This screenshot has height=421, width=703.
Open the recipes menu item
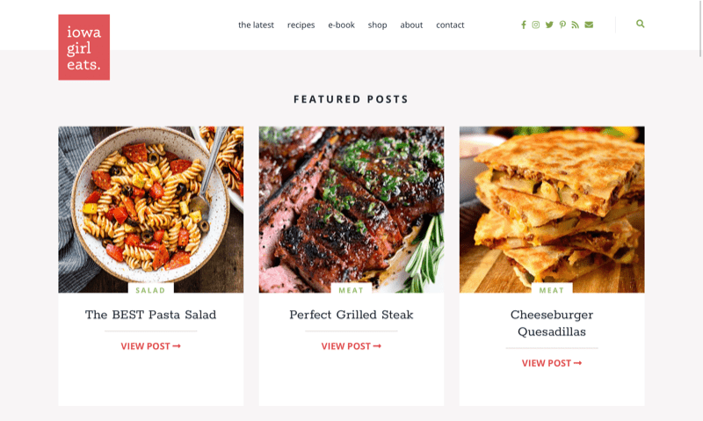(301, 25)
